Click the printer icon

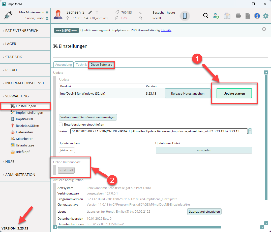(238, 16)
